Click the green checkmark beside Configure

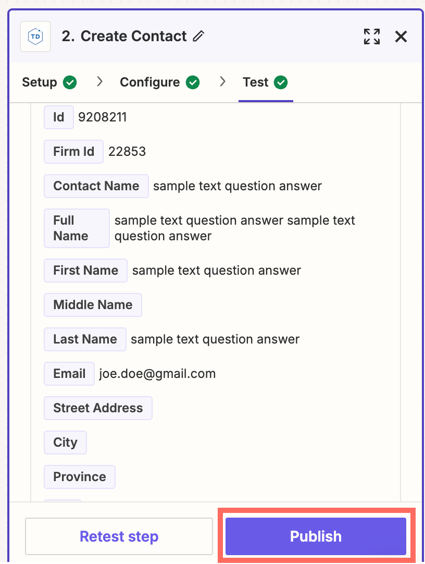193,82
